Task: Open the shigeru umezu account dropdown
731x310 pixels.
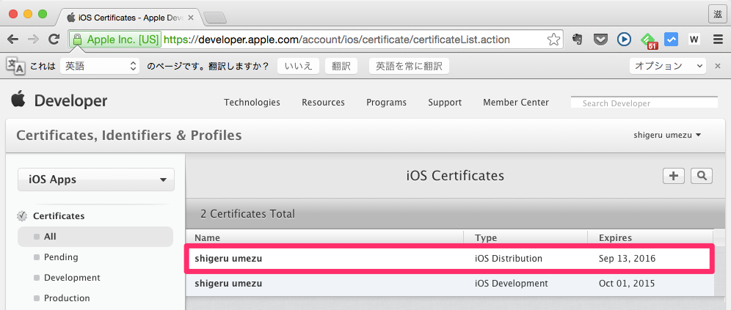Action: (667, 136)
